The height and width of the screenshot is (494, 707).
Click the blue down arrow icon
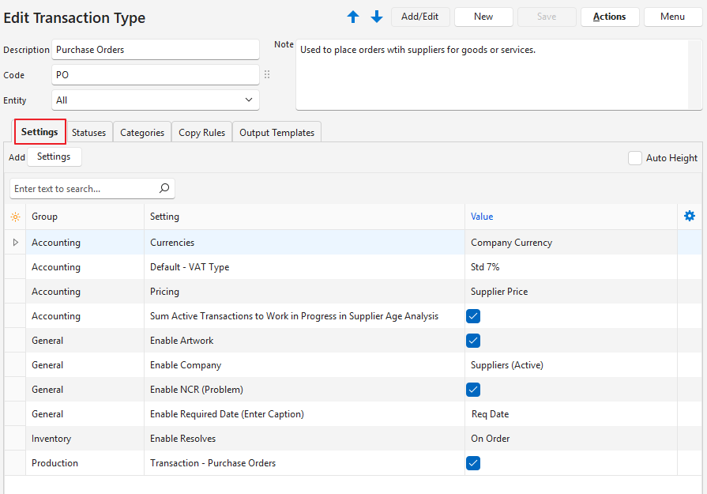tap(377, 17)
